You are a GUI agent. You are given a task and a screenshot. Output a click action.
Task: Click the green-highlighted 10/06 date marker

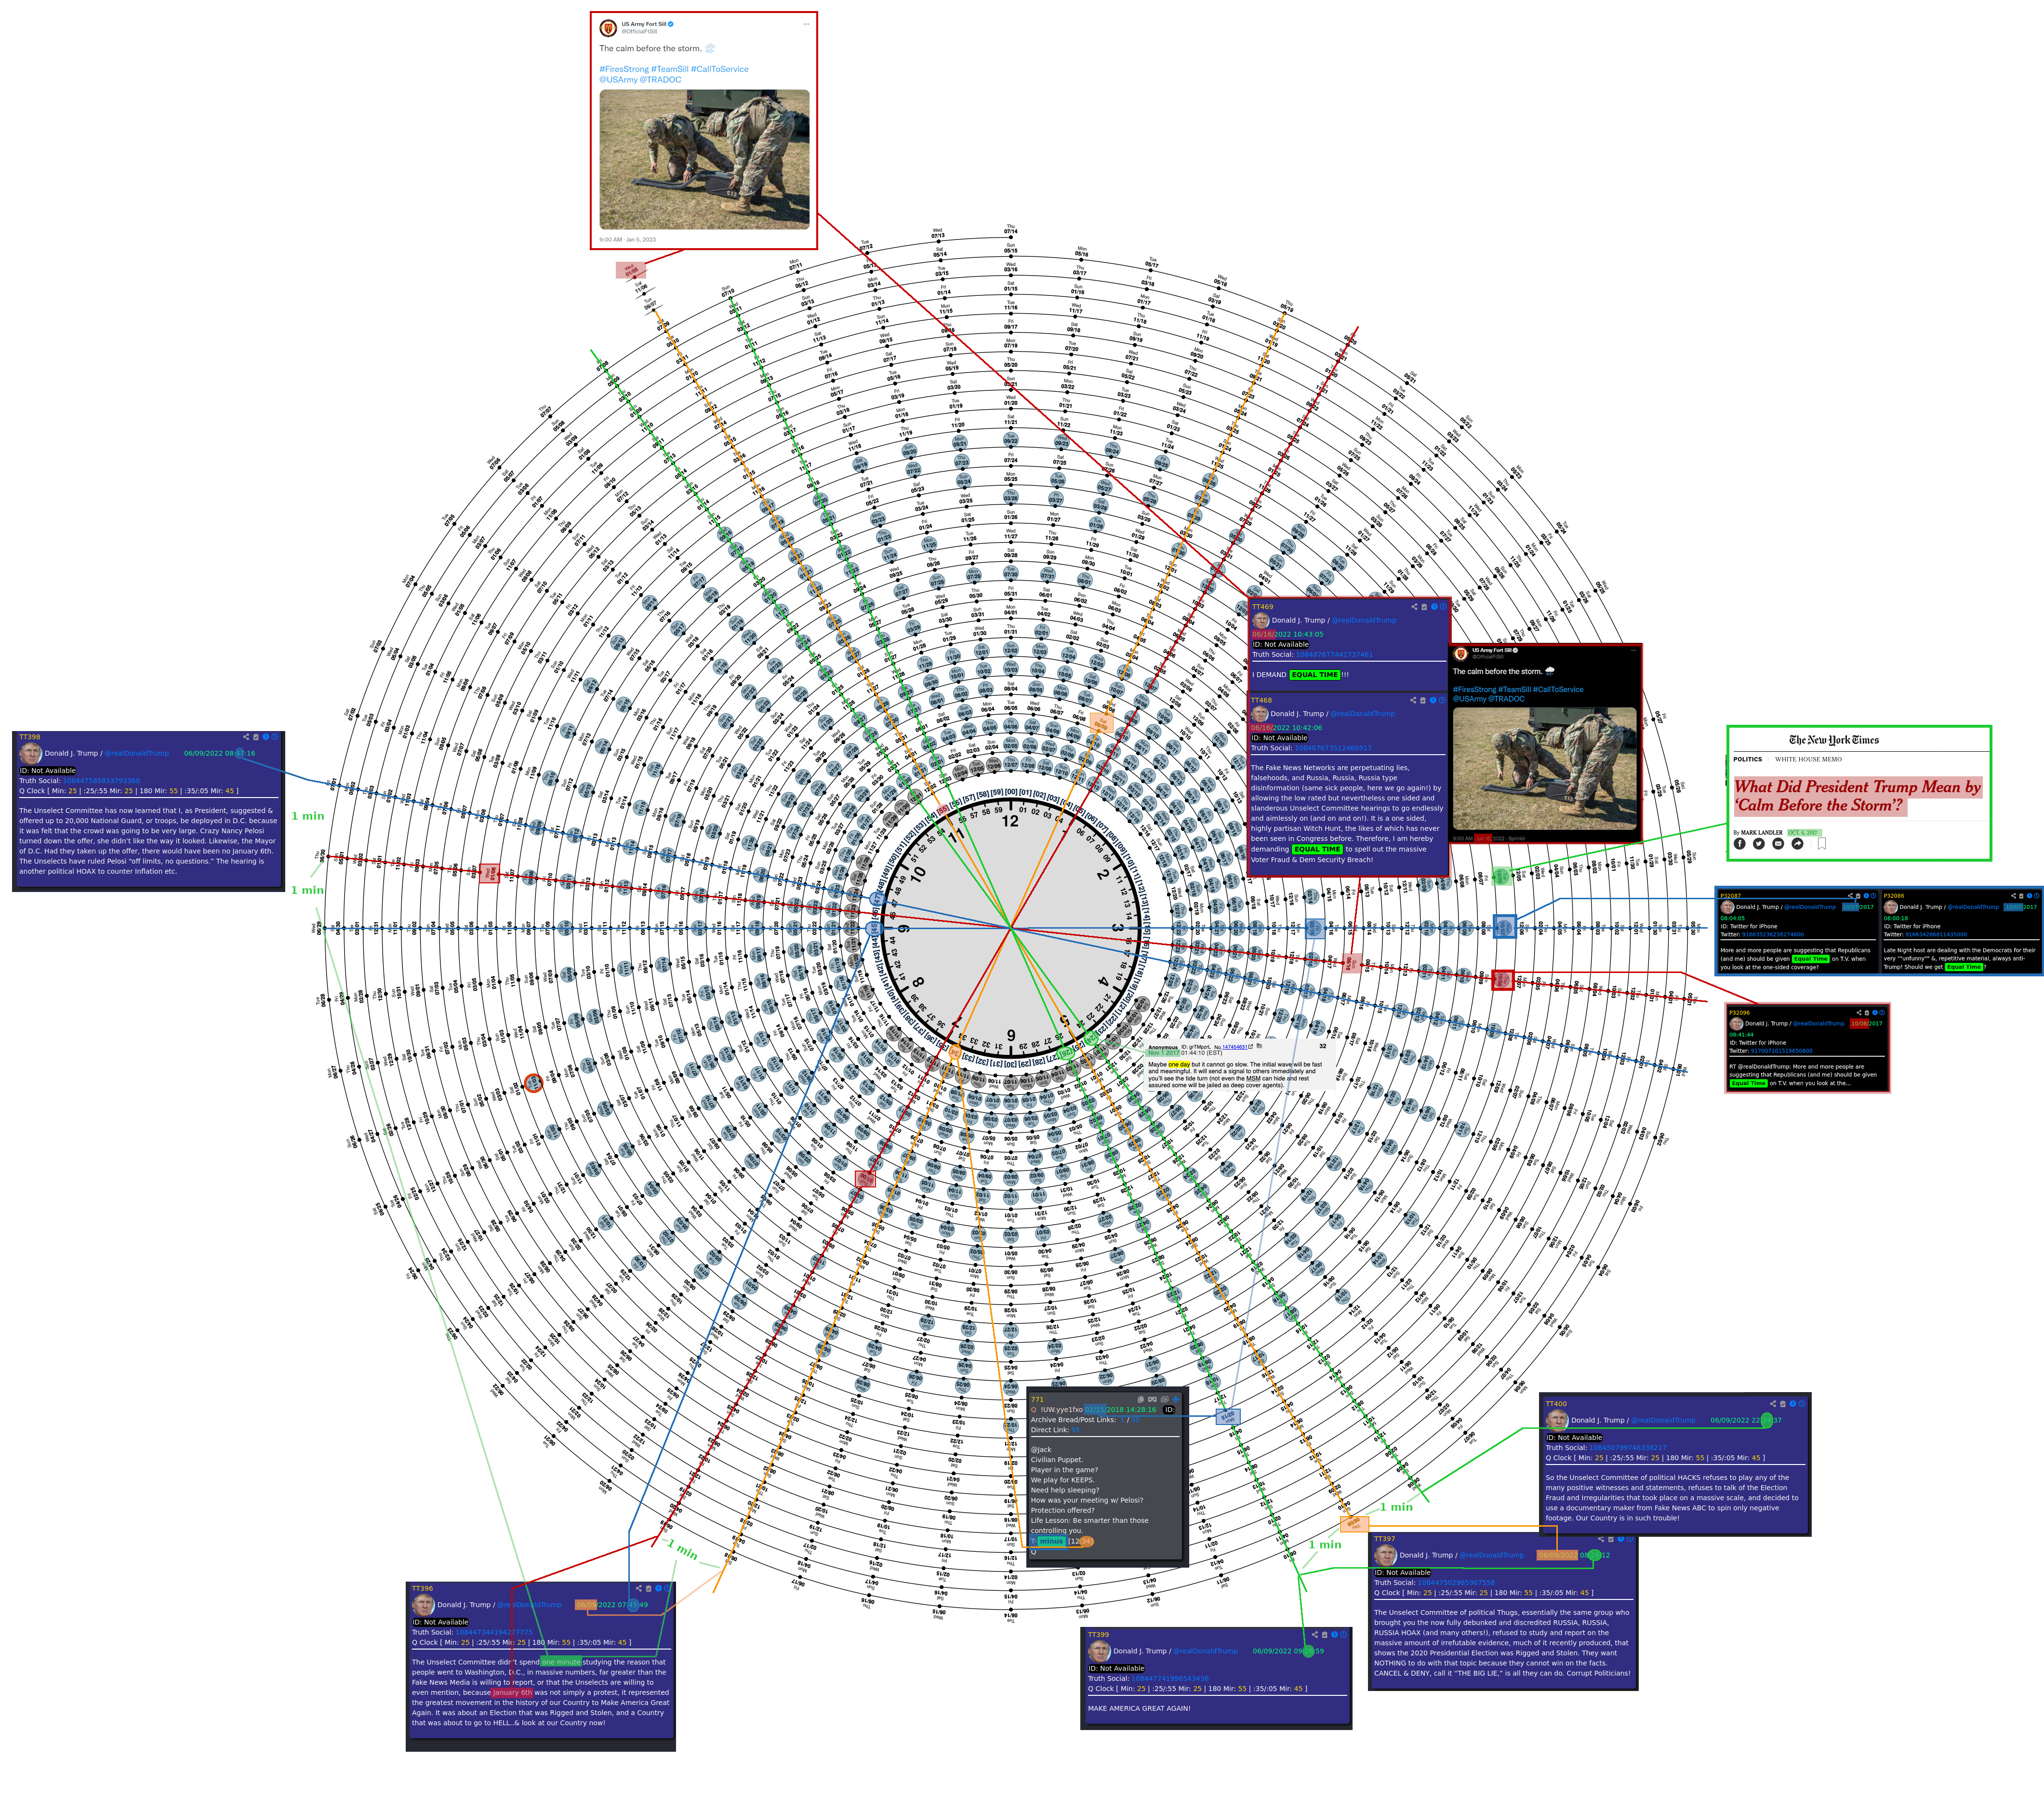click(1501, 877)
